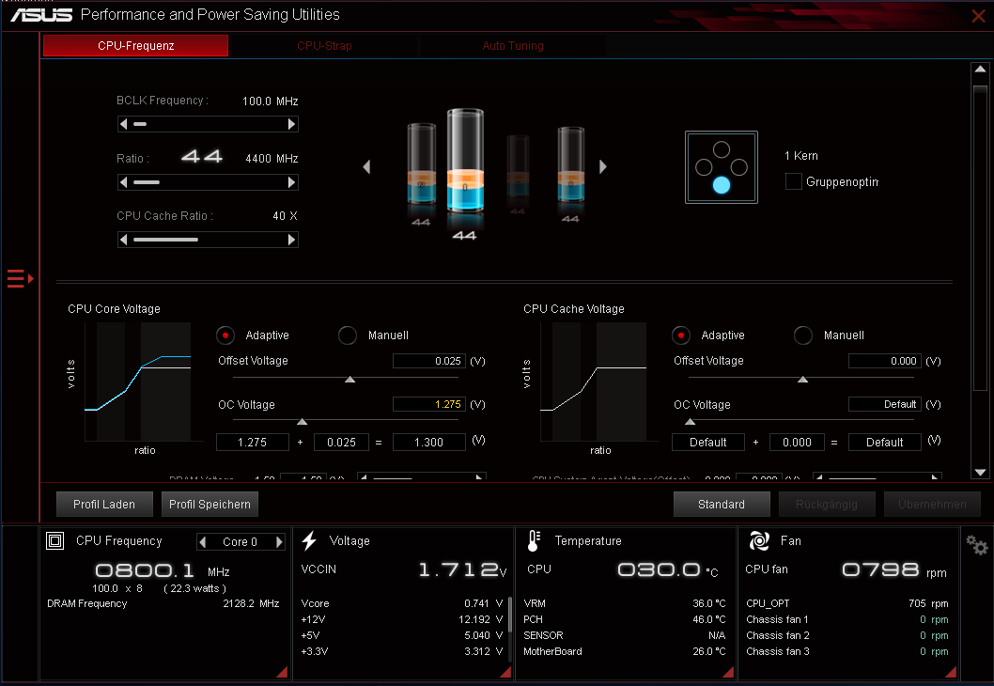Click the CPU Core OC Voltage field 1.275

[429, 404]
